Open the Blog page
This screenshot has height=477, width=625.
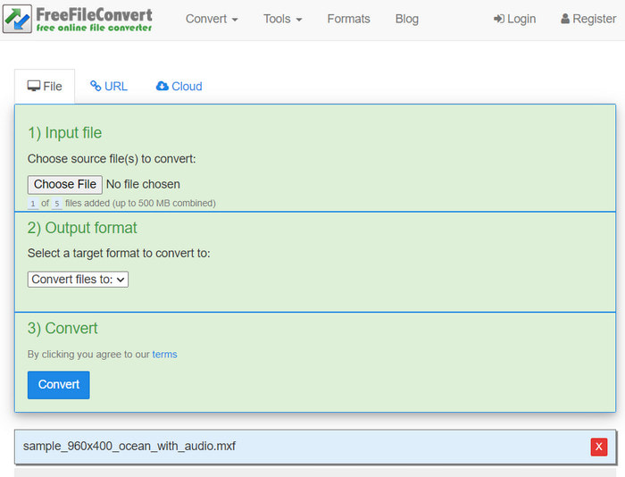click(406, 19)
